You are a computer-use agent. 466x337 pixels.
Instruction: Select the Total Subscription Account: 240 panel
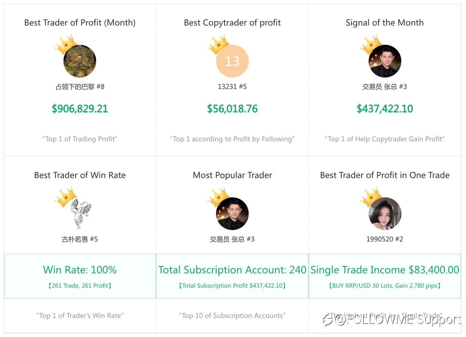[x=232, y=276]
